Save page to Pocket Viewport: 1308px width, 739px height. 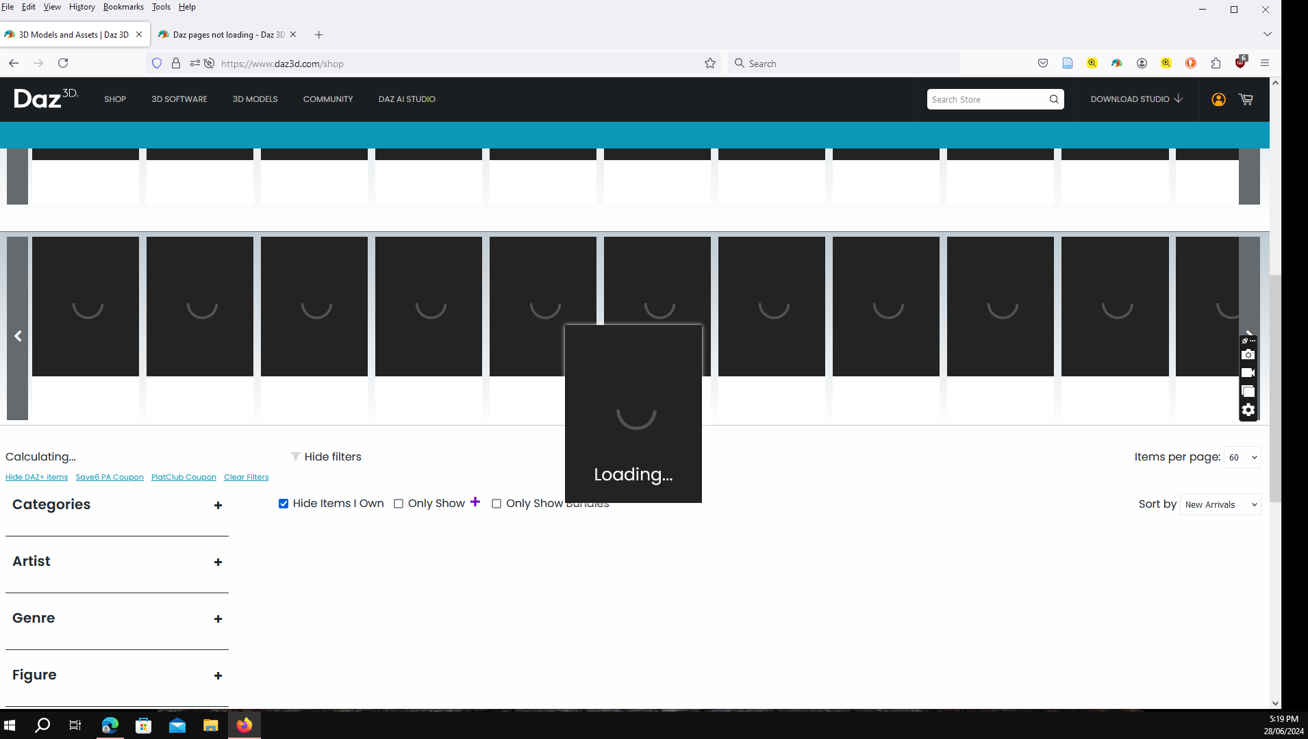point(1043,63)
